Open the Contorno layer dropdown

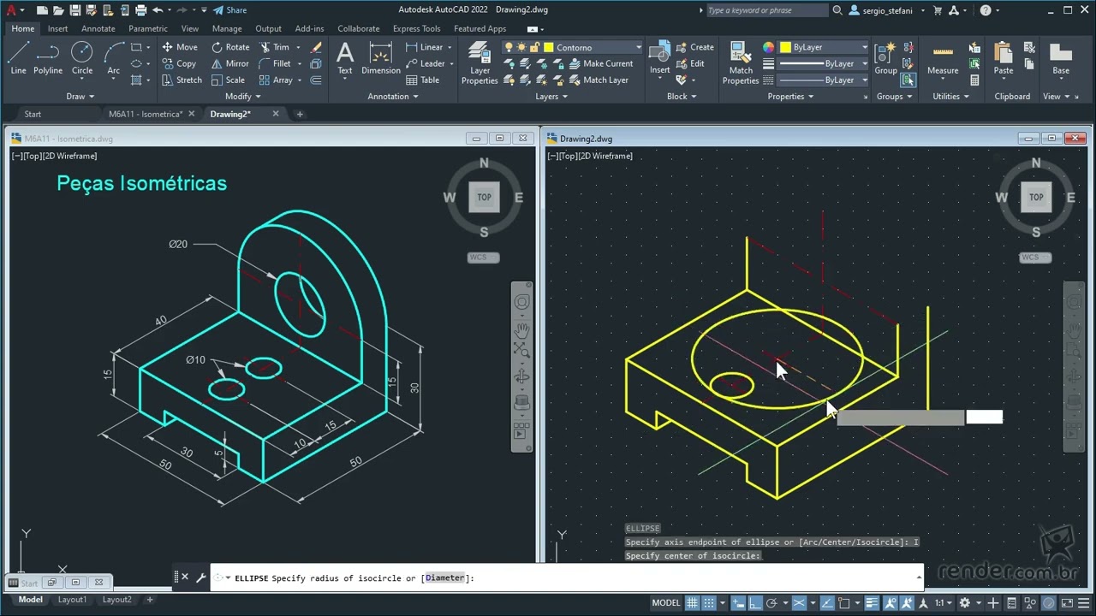pos(639,47)
